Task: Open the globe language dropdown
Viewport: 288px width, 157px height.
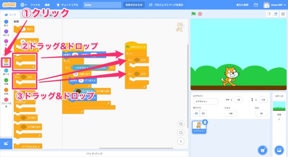Action: point(24,5)
